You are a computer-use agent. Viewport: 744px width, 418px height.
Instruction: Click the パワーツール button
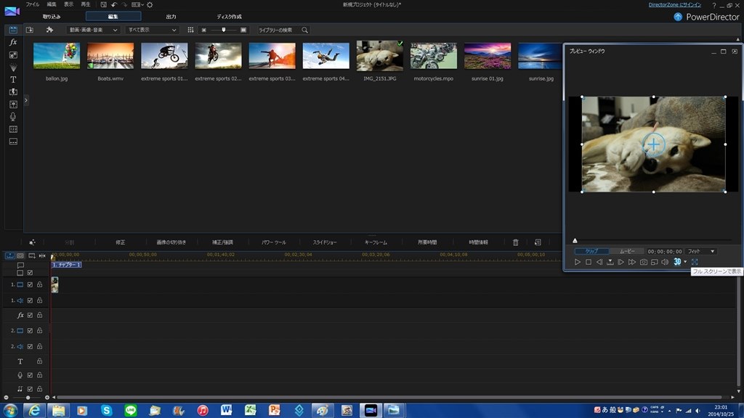274,242
